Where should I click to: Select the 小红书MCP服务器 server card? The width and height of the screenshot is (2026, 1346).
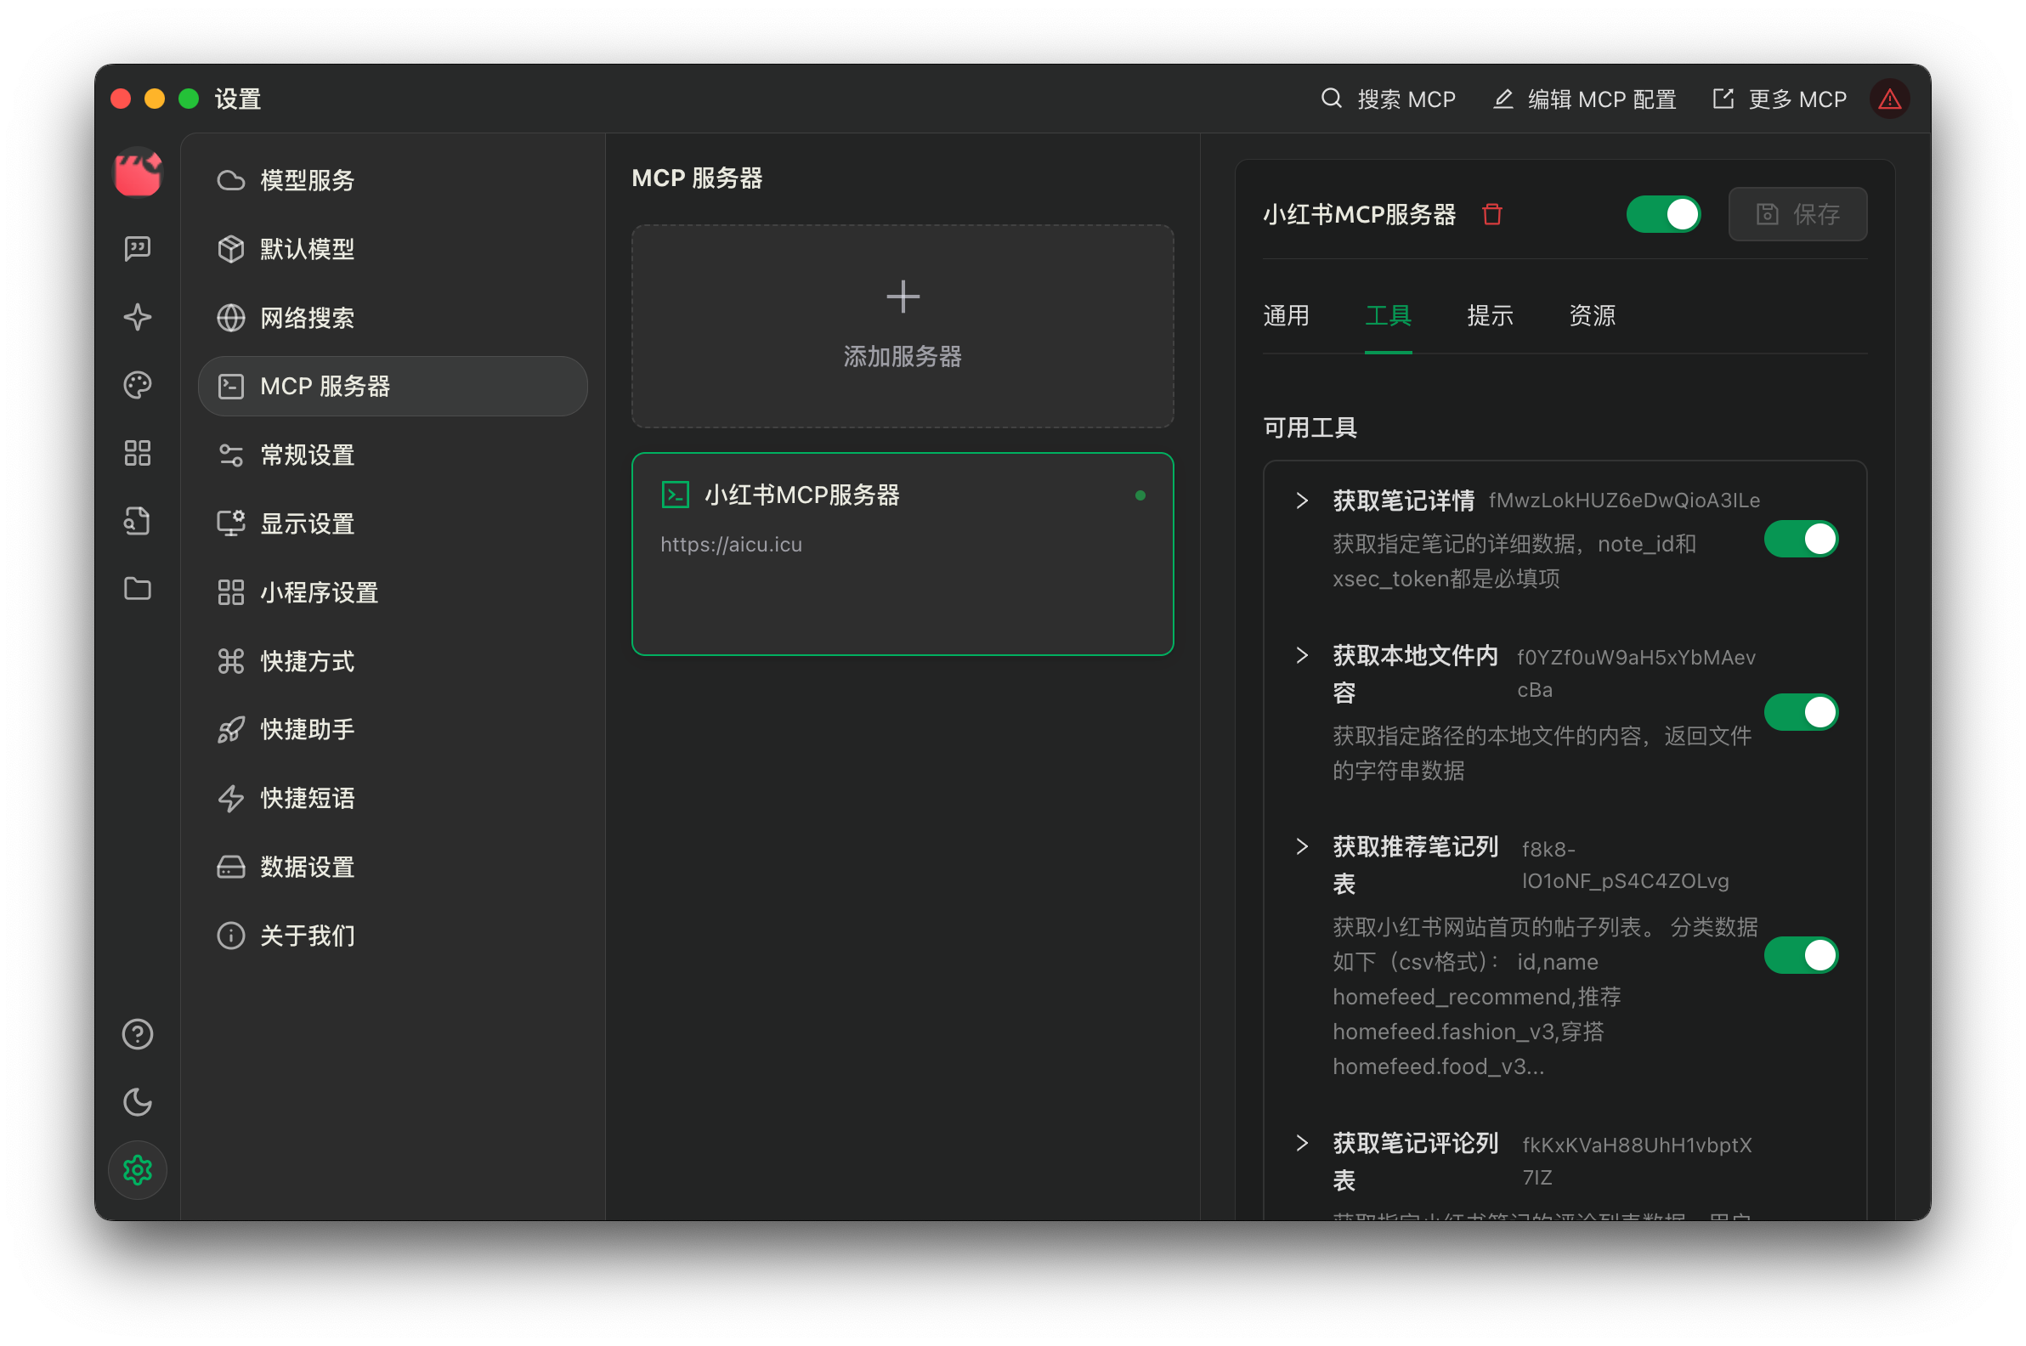pos(903,554)
